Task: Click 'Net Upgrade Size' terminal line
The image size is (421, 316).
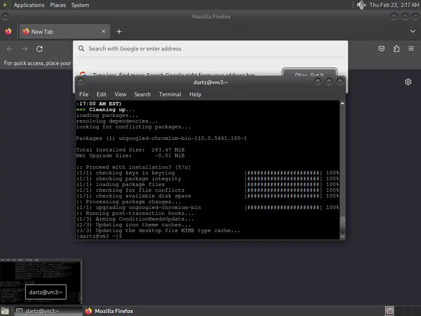Action: [x=130, y=156]
